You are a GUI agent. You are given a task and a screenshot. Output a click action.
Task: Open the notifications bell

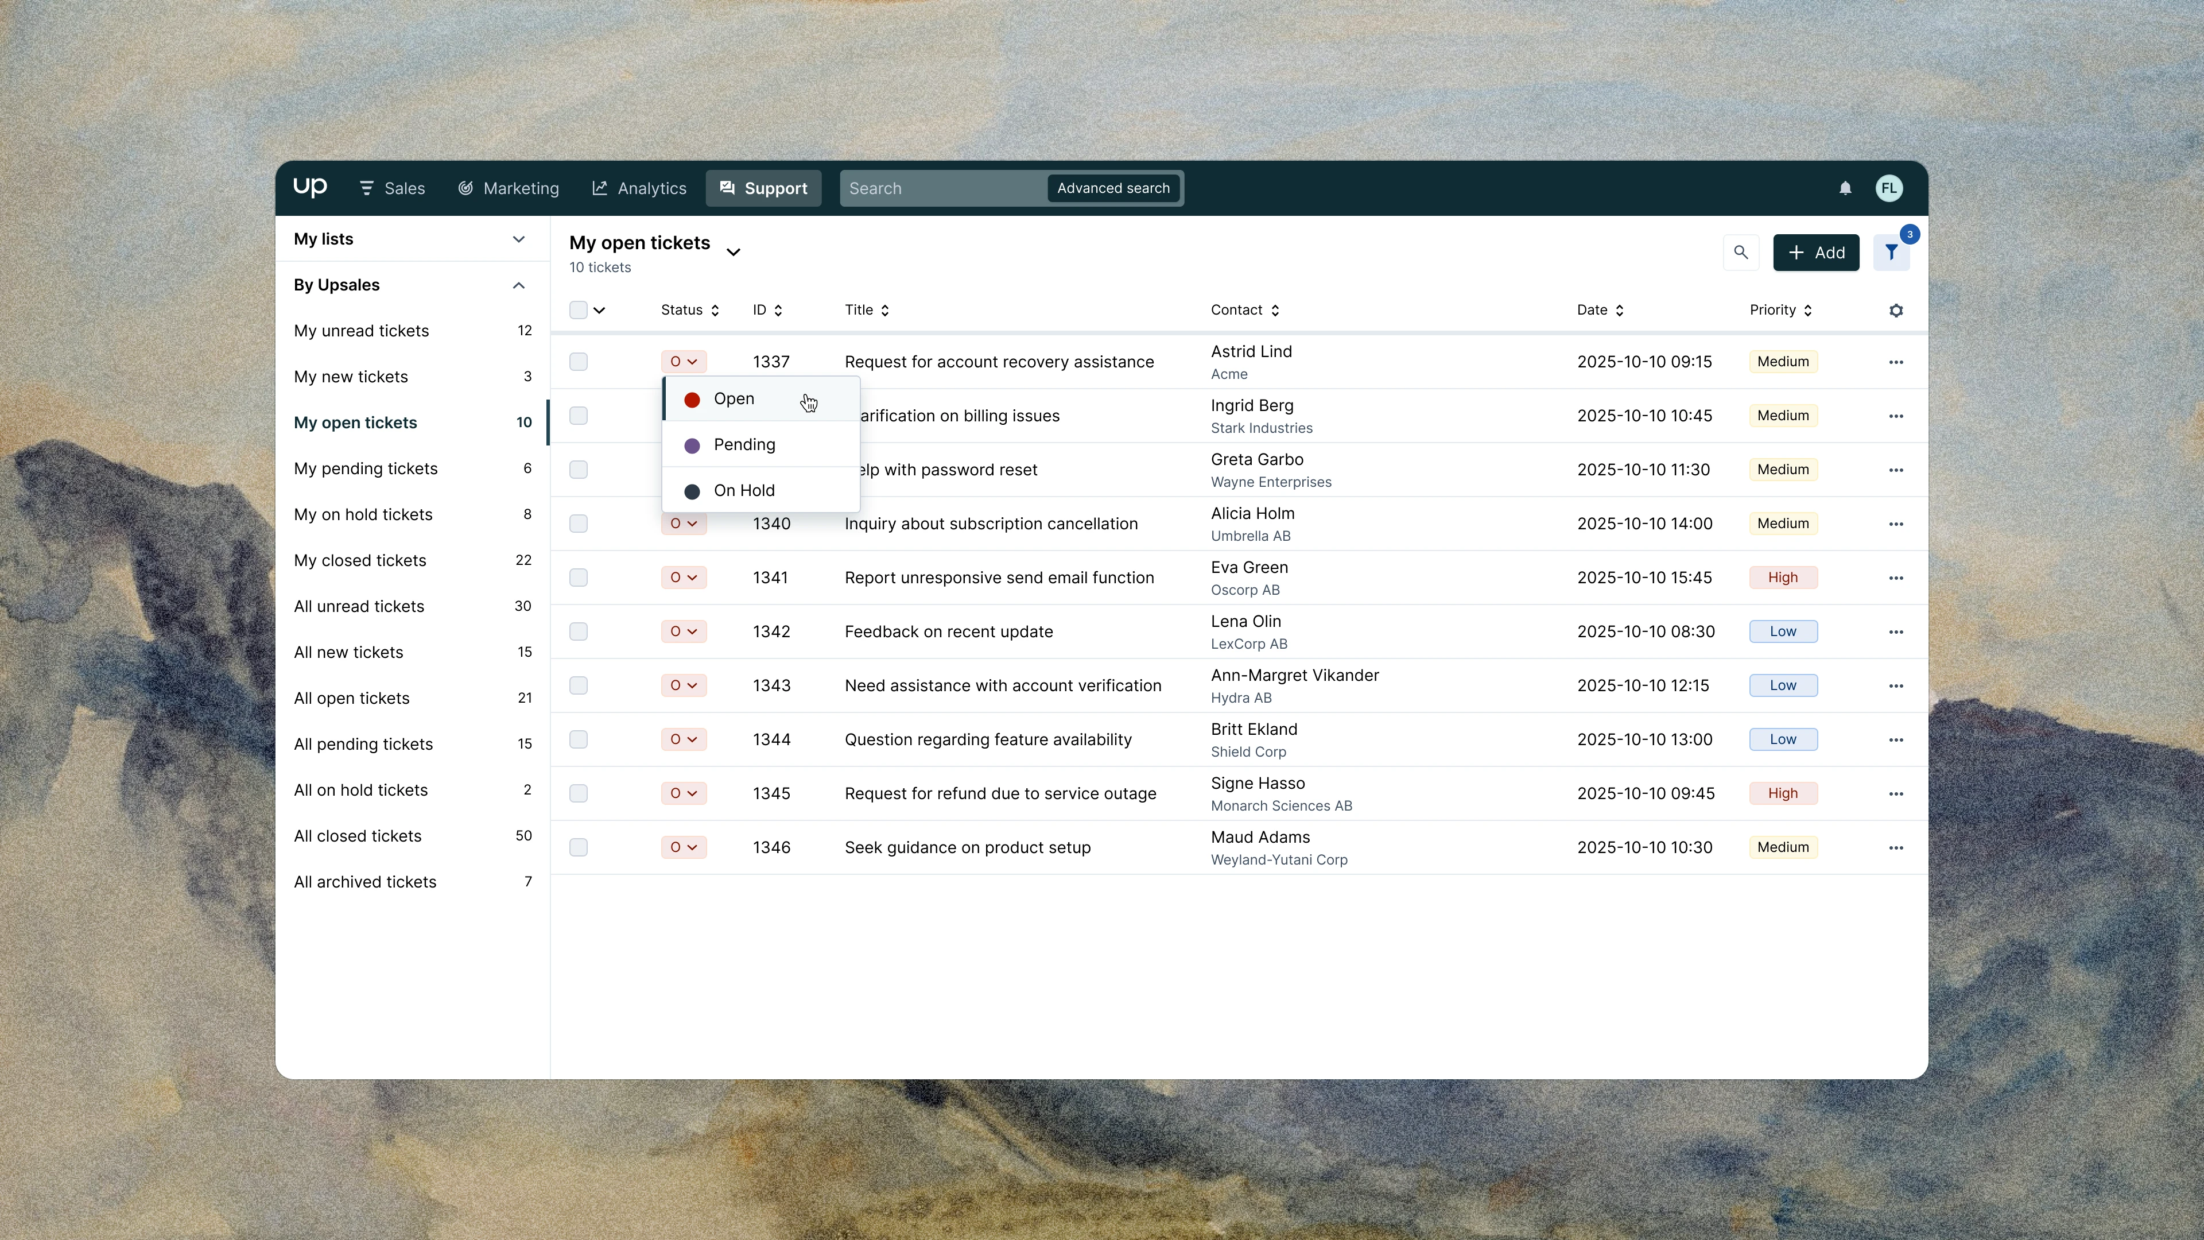[1845, 188]
